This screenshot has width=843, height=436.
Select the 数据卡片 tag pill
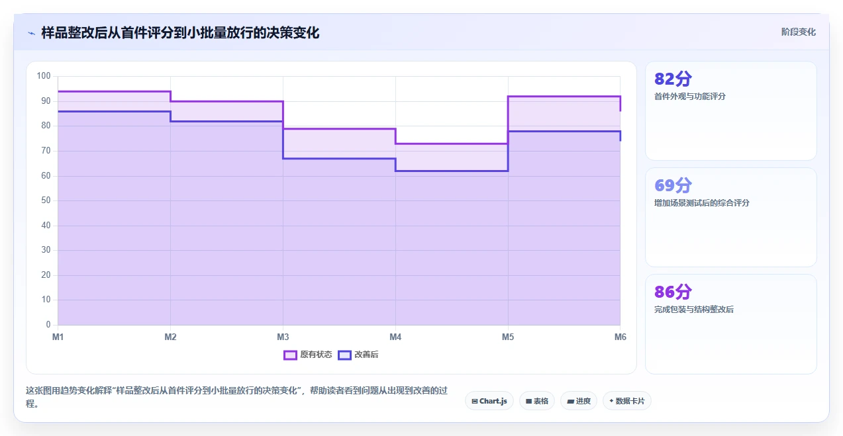pyautogui.click(x=627, y=401)
